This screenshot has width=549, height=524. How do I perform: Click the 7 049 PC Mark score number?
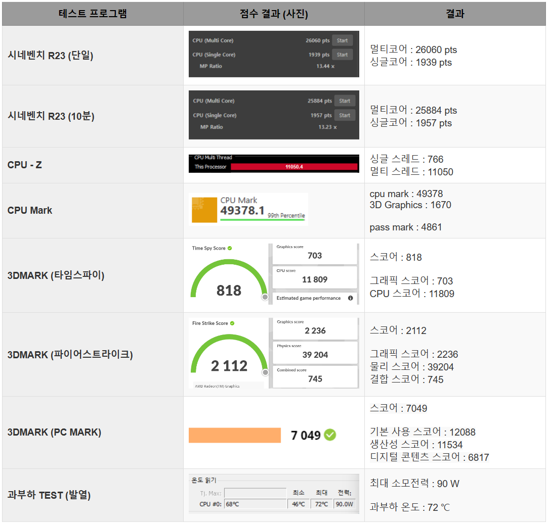(306, 435)
